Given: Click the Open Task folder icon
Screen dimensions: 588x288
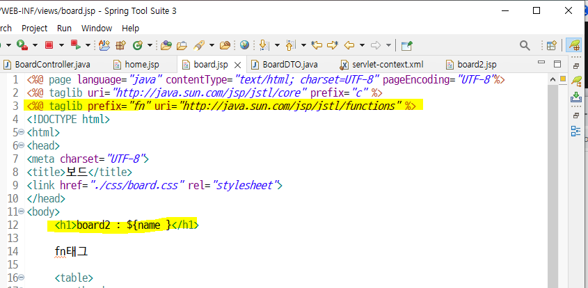Looking at the screenshot, I should click(182, 45).
